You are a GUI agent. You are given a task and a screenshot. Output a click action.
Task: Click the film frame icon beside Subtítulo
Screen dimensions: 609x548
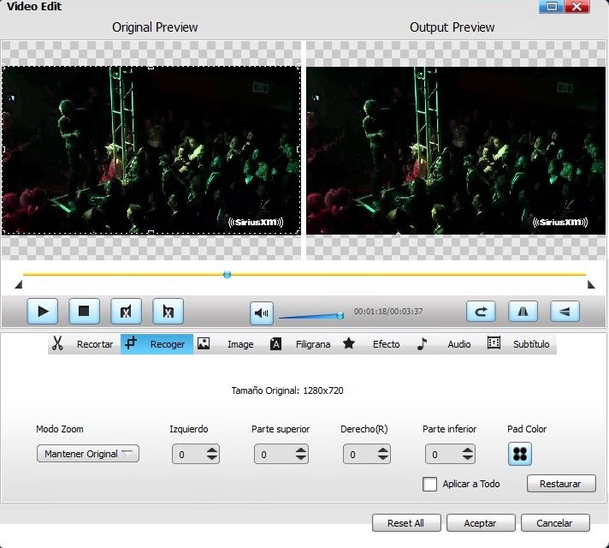494,342
